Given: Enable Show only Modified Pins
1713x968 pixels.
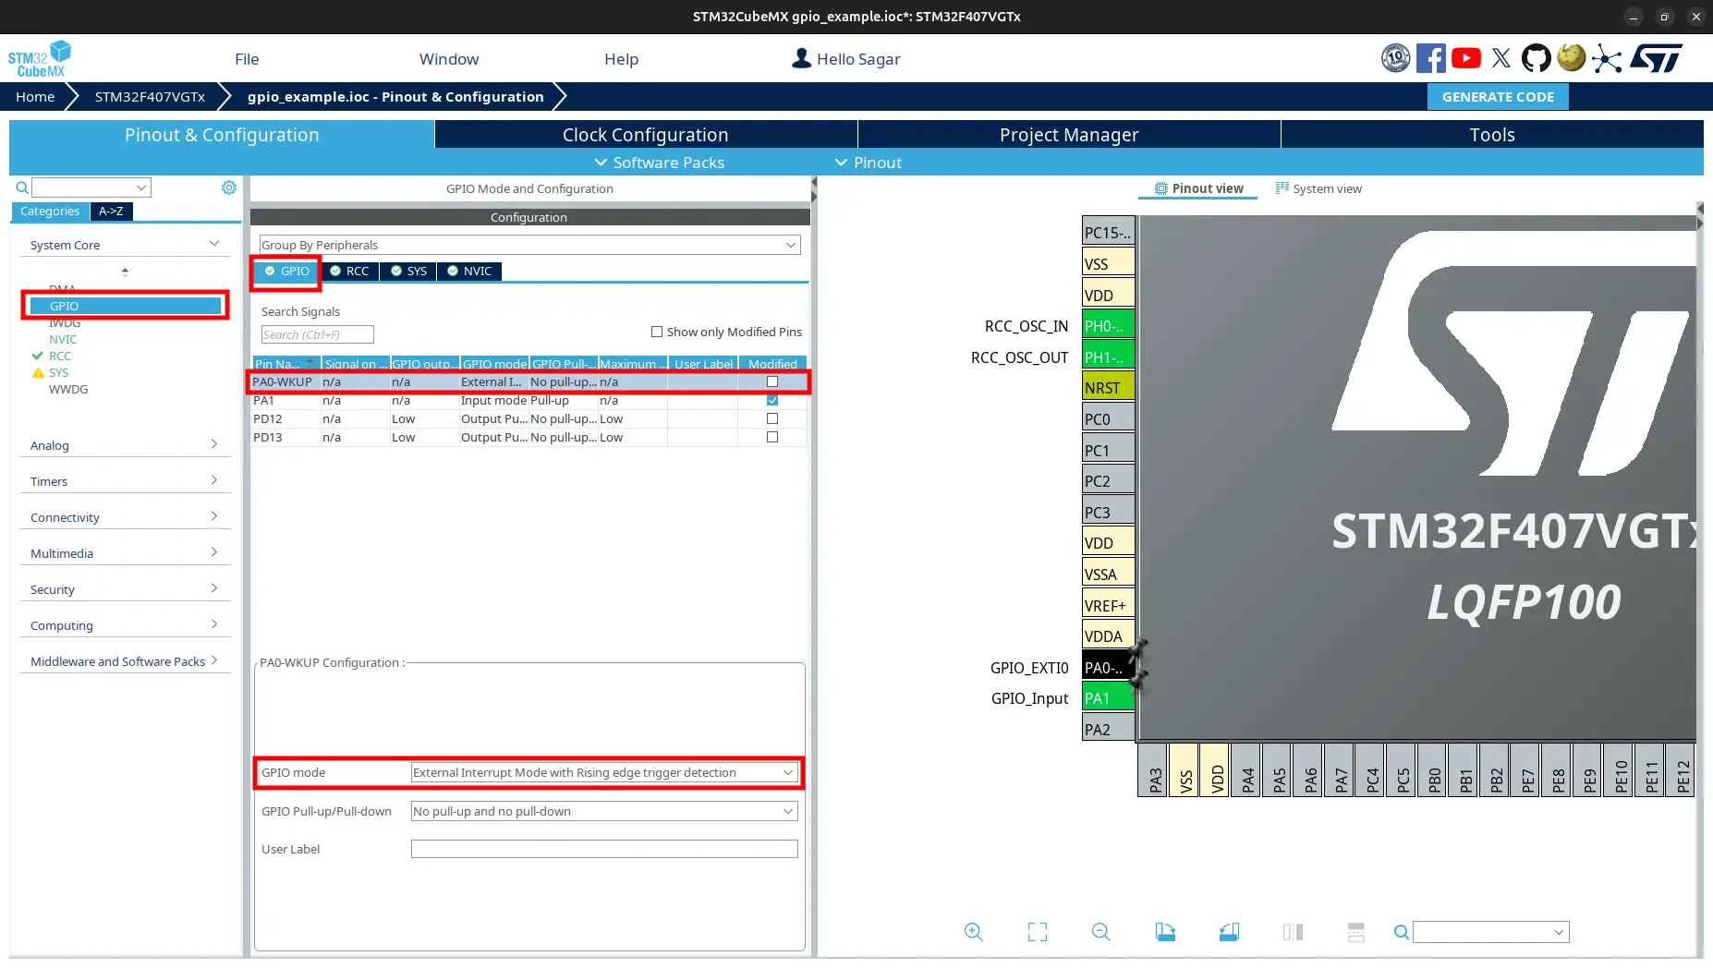Looking at the screenshot, I should click(x=657, y=332).
